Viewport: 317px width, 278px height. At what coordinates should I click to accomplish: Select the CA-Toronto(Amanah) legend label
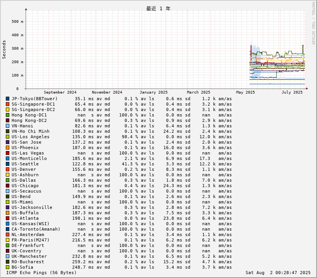pyautogui.click(x=36, y=229)
